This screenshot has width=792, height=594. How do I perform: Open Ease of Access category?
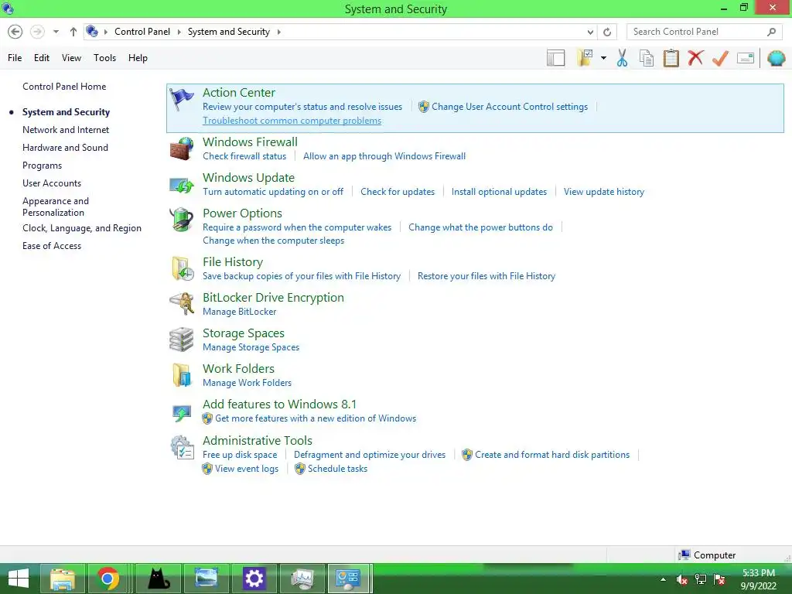pyautogui.click(x=52, y=246)
